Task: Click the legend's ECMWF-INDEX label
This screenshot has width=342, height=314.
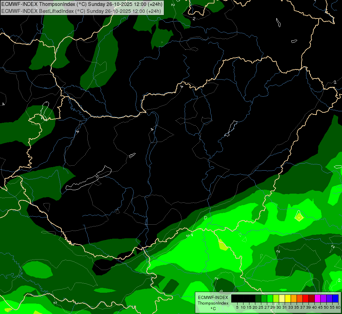Action: tap(213, 298)
